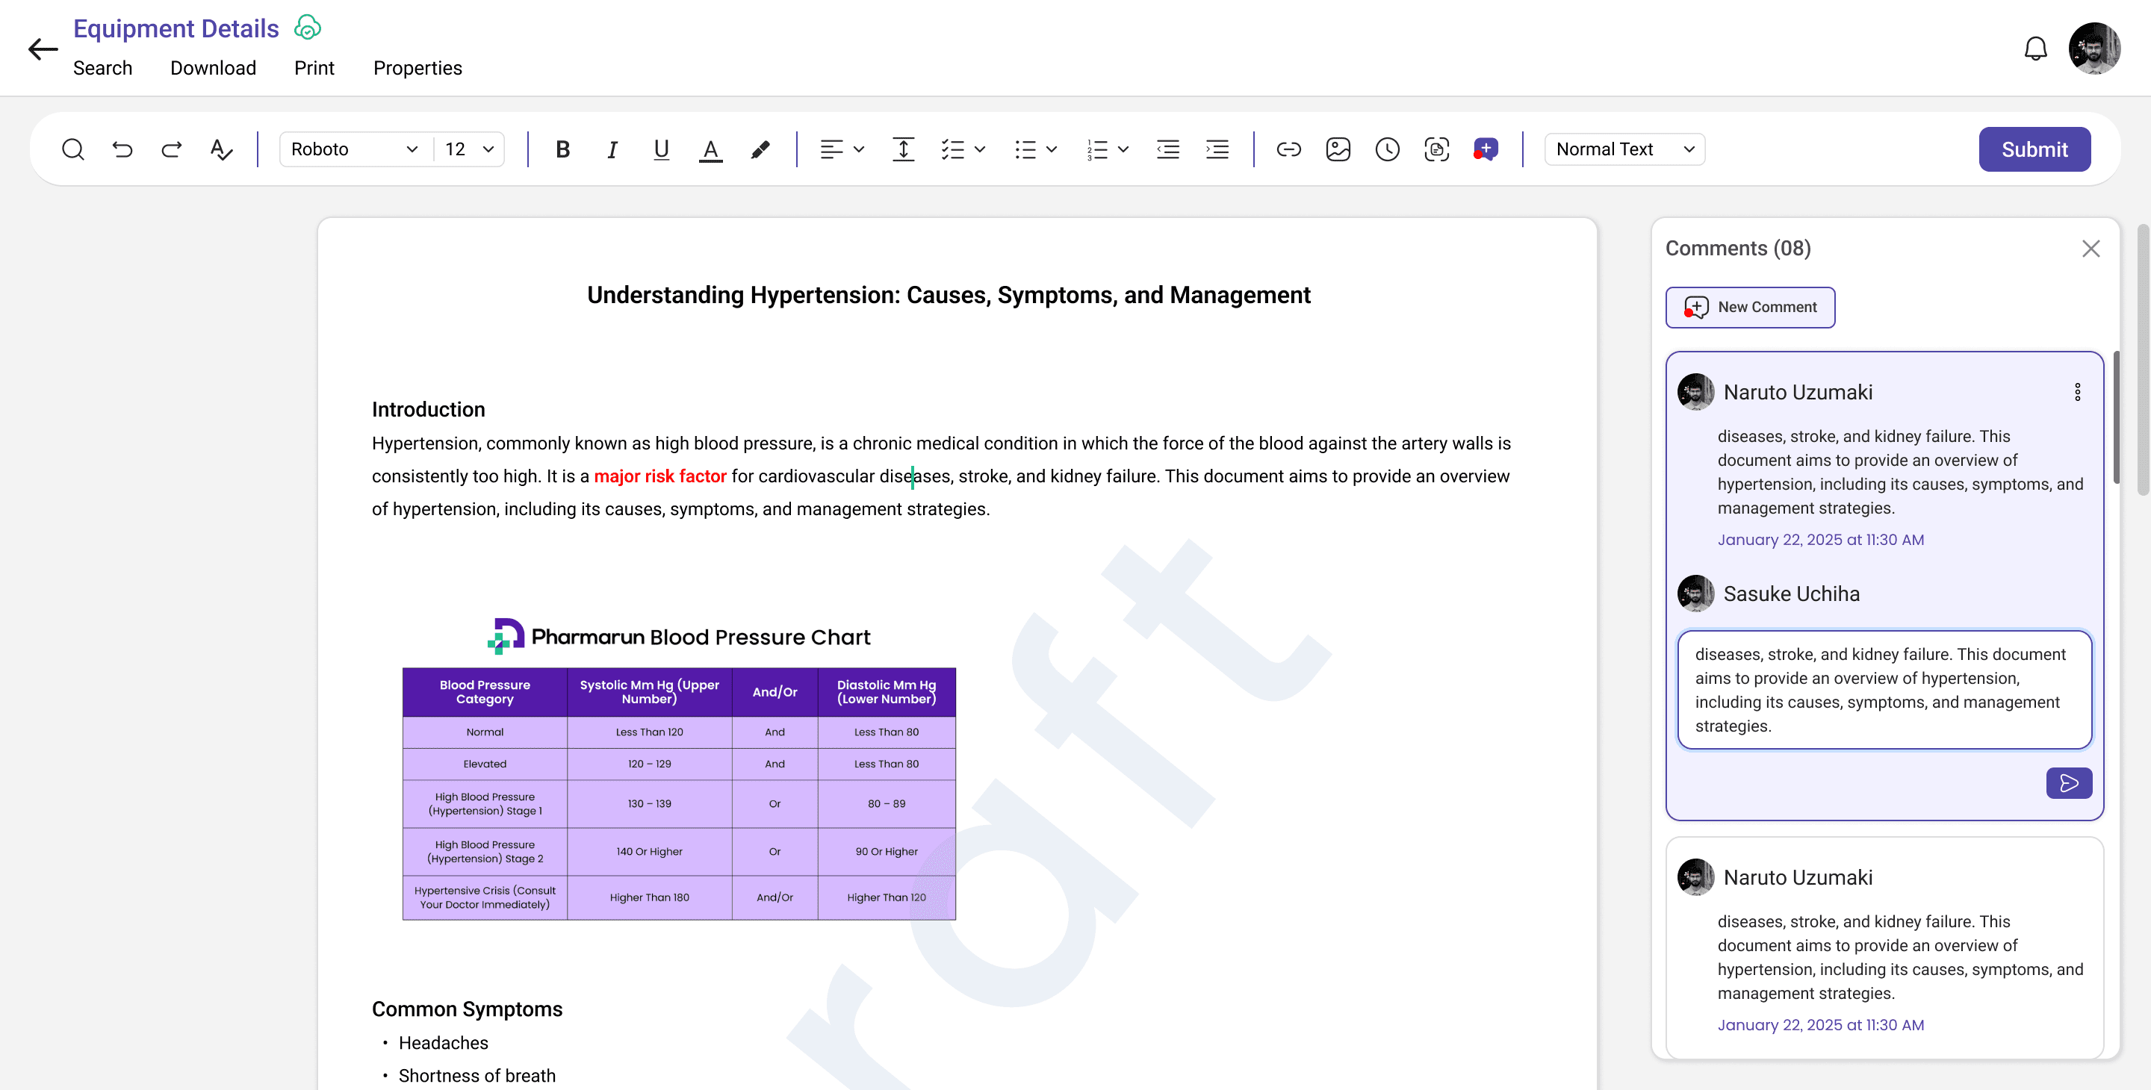
Task: Toggle underline formatting
Action: pos(661,149)
